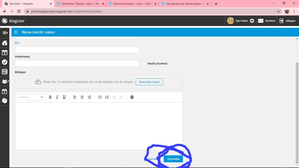Switch to the WordPress Themes tab
The image size is (299, 168).
79,4
